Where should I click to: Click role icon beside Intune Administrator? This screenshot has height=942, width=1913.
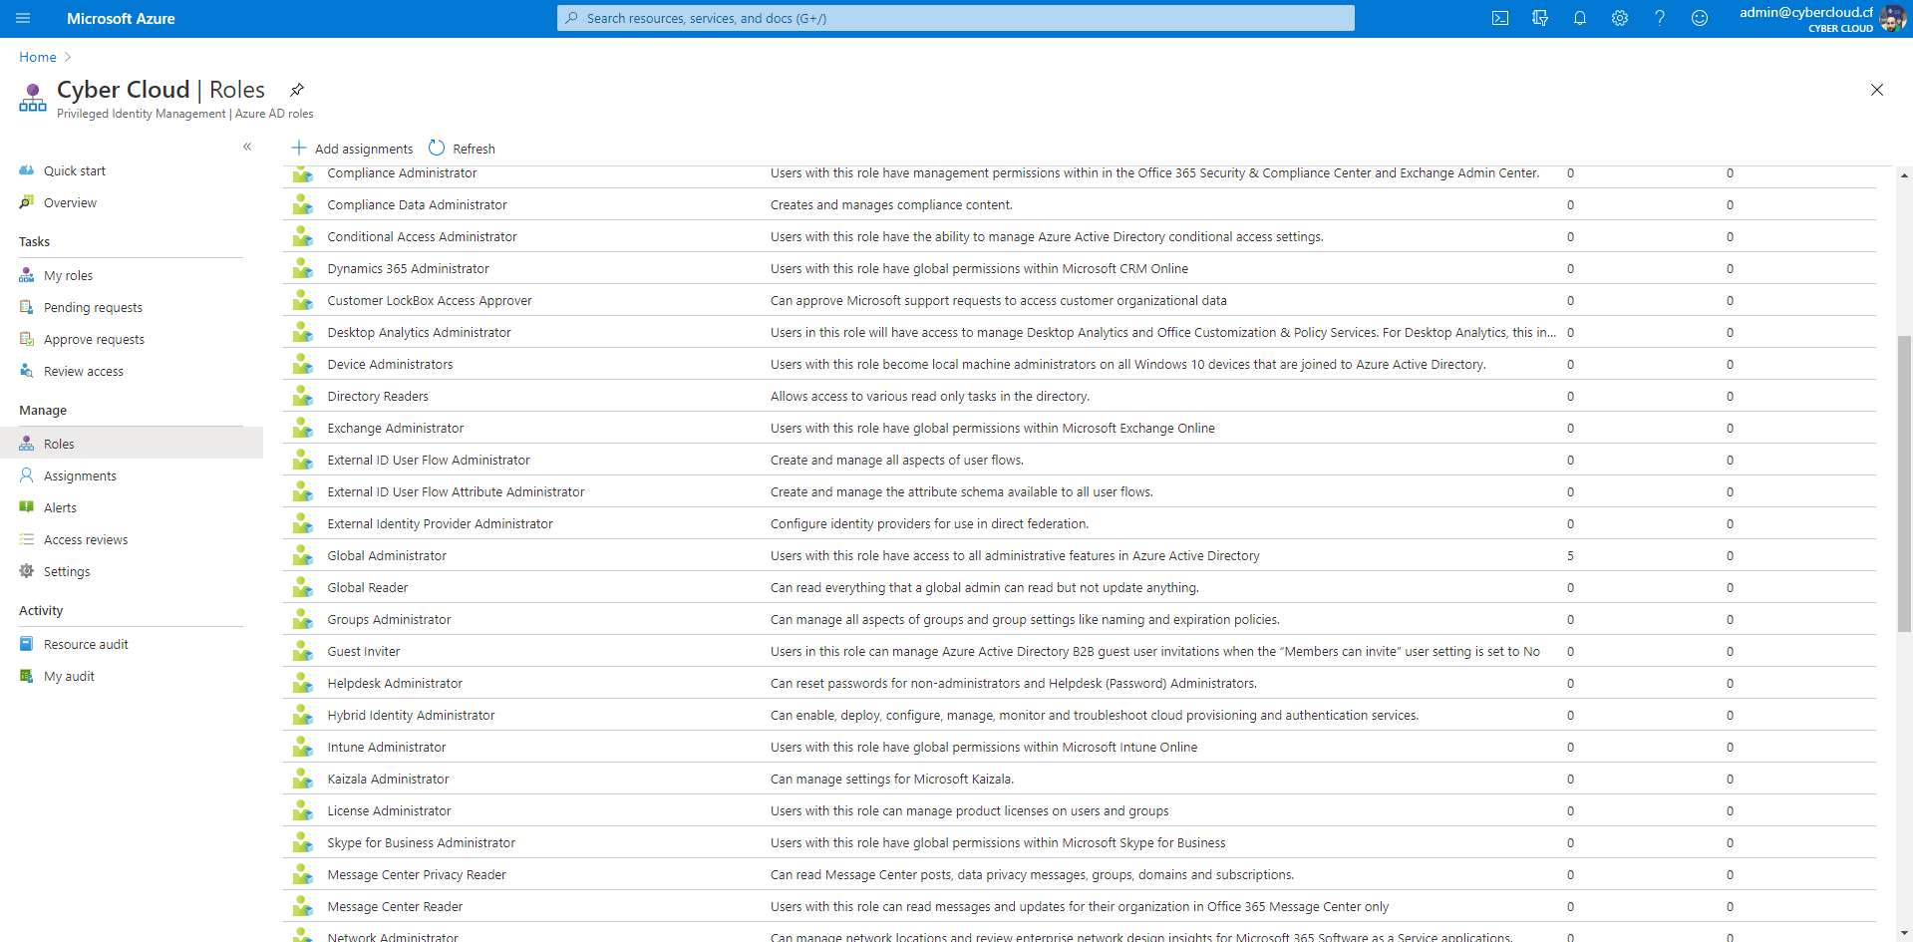pos(303,747)
